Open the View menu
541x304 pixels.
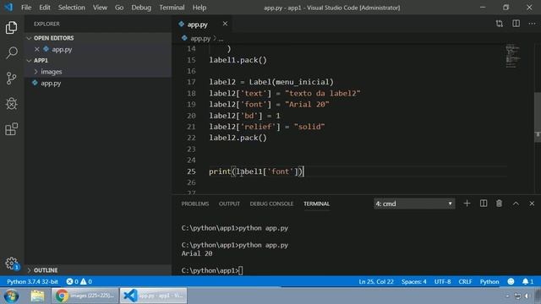coord(100,8)
